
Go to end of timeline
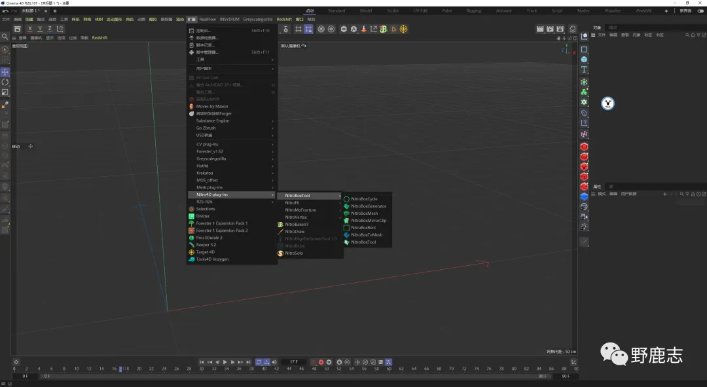click(x=249, y=362)
